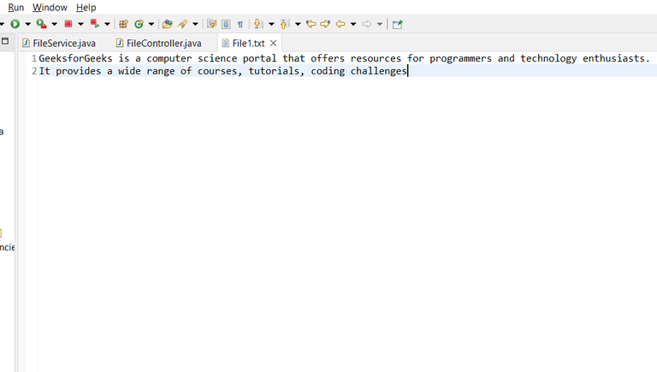The width and height of the screenshot is (657, 372).
Task: Open the Window menu
Action: click(x=50, y=8)
